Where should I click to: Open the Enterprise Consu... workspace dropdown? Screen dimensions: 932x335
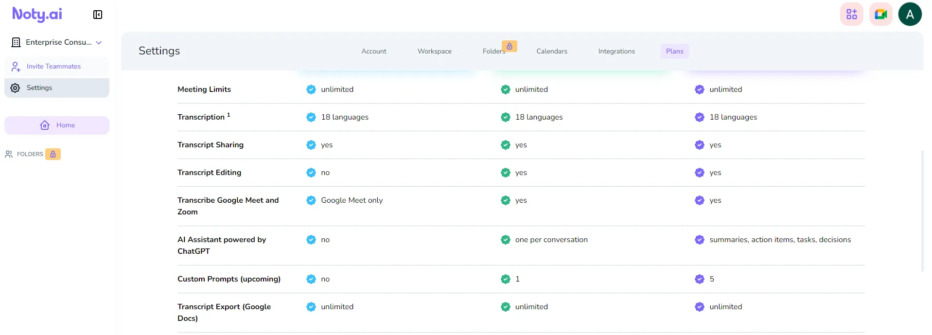pyautogui.click(x=57, y=42)
